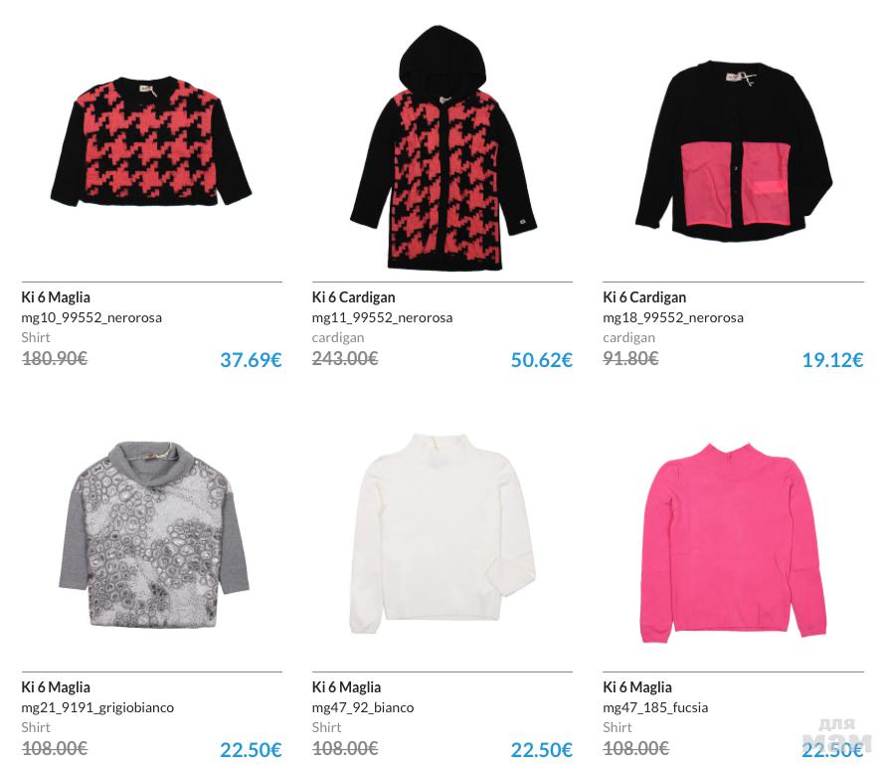Click the Ki 6 Maglia title above mg21_9191_grigiobianco
Screen dimensions: 887x767
pos(56,687)
